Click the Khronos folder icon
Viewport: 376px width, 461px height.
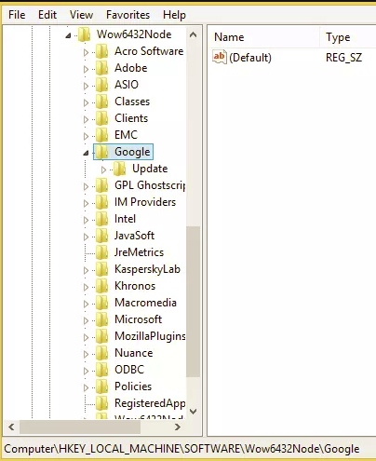point(101,286)
